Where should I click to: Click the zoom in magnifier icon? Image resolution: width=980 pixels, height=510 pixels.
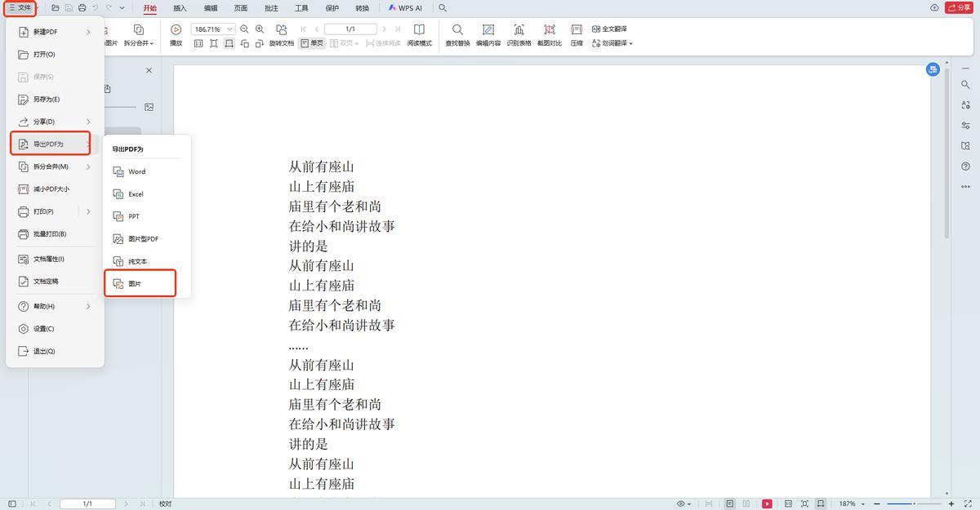coord(260,29)
